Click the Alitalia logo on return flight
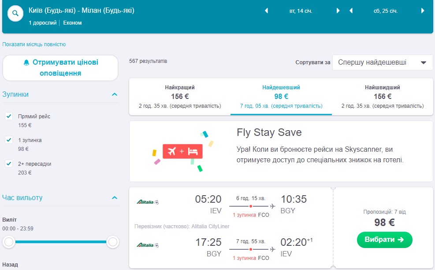 click(148, 245)
